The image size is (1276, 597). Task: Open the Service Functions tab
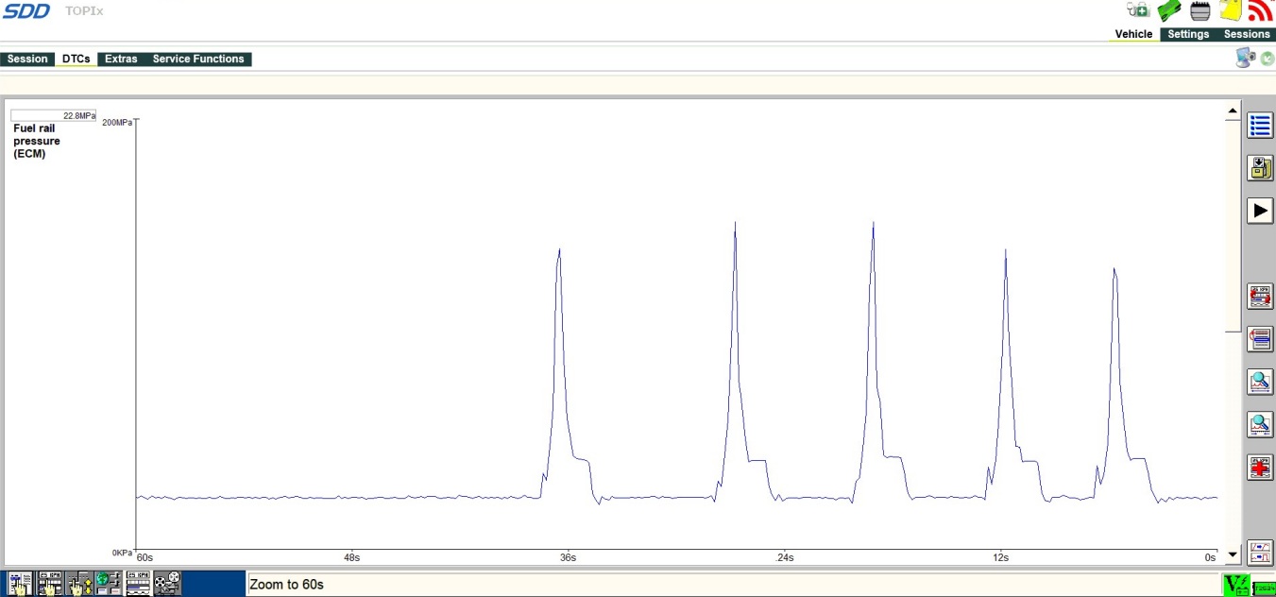click(198, 59)
